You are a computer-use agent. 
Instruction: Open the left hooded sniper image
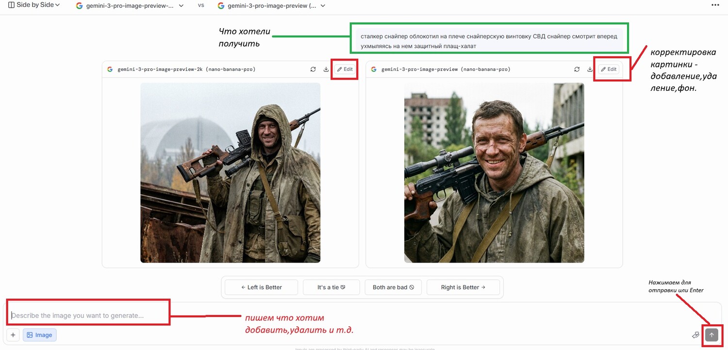[x=230, y=173]
